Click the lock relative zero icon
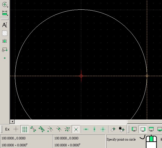Screen dimensions: 162x148 (x=122, y=129)
